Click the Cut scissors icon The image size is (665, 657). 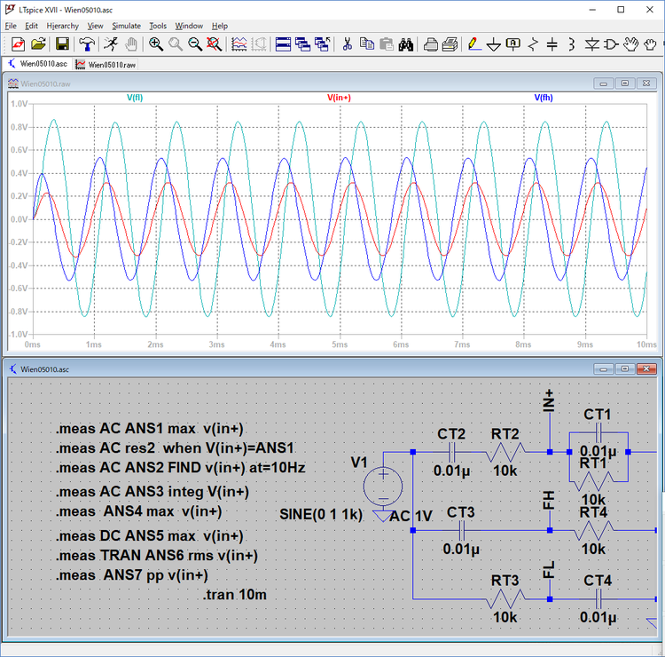pos(347,44)
